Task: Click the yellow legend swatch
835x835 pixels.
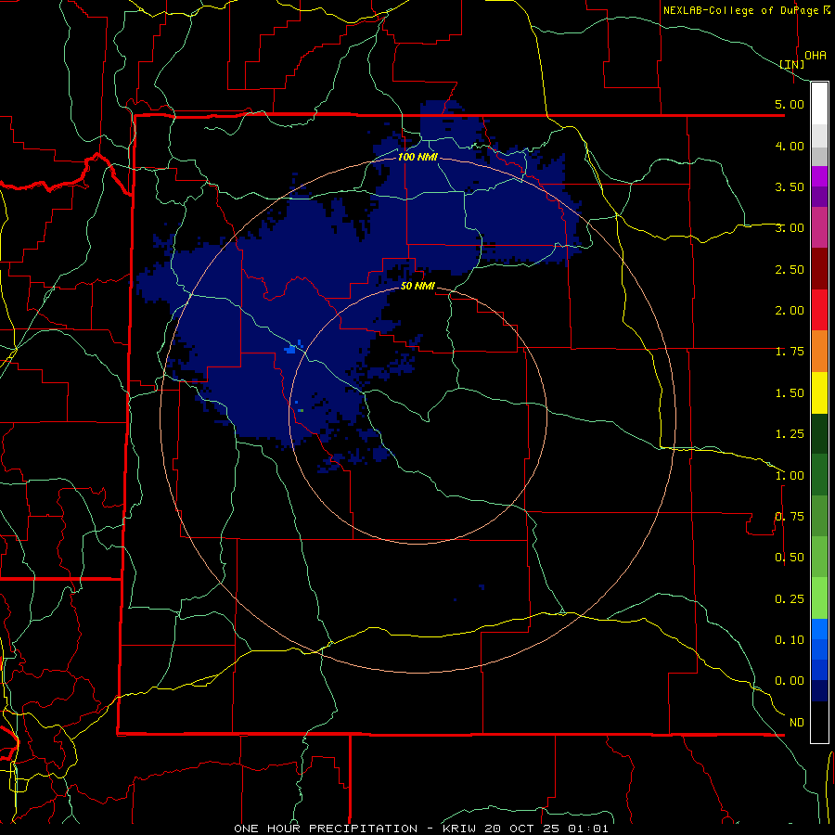Action: (x=819, y=392)
